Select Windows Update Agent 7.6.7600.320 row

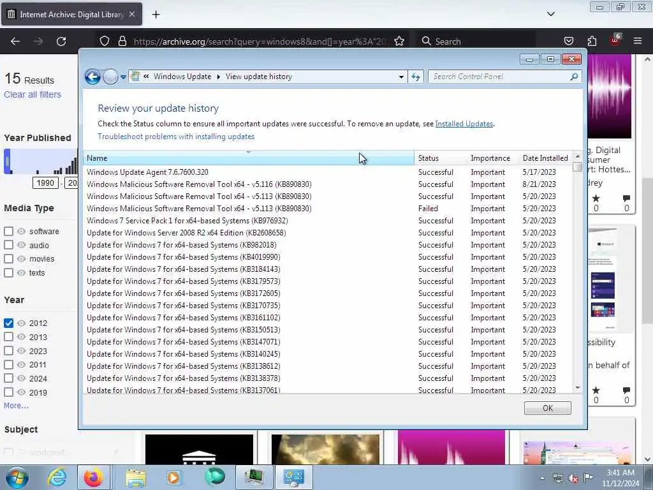(328, 172)
